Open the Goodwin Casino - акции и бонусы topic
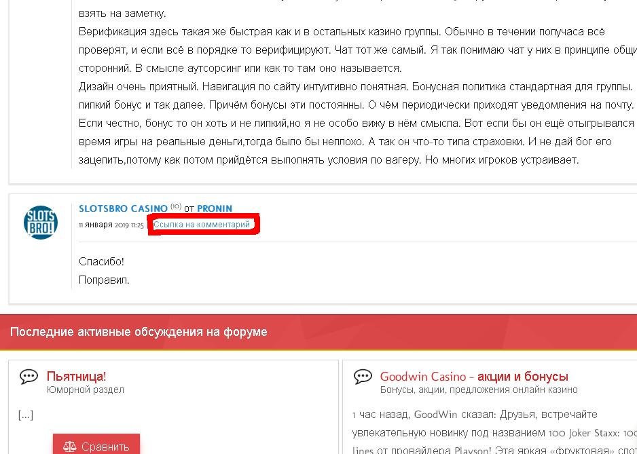Image resolution: width=637 pixels, height=454 pixels. pyautogui.click(x=474, y=376)
